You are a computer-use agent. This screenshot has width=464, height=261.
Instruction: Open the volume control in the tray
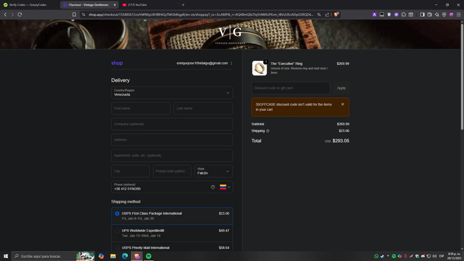click(435, 256)
